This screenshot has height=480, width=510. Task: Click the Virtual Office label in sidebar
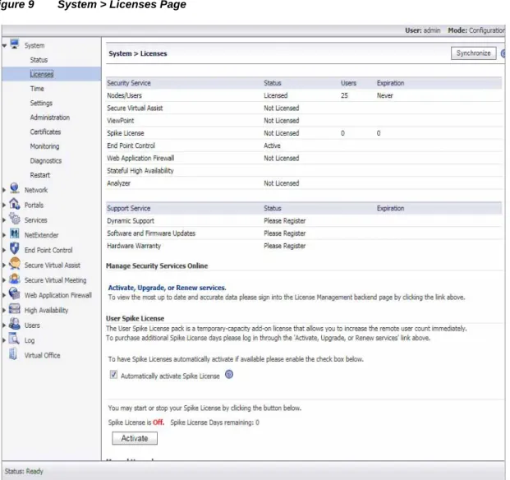pyautogui.click(x=42, y=355)
